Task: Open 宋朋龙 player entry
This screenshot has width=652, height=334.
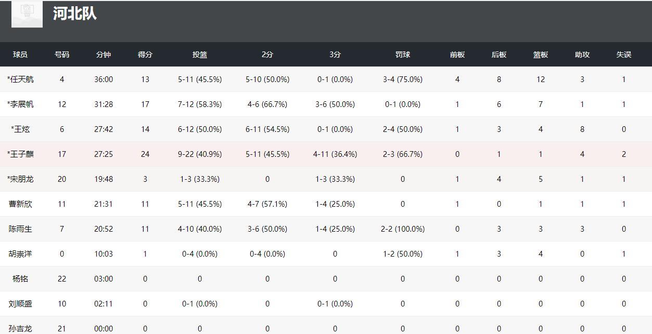Action: coord(20,179)
